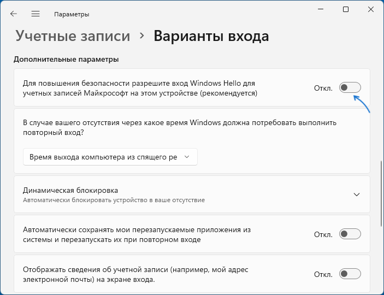Viewport: 384px width, 295px height.
Task: Click the breadcrumb chevron separator
Action: tap(142, 36)
